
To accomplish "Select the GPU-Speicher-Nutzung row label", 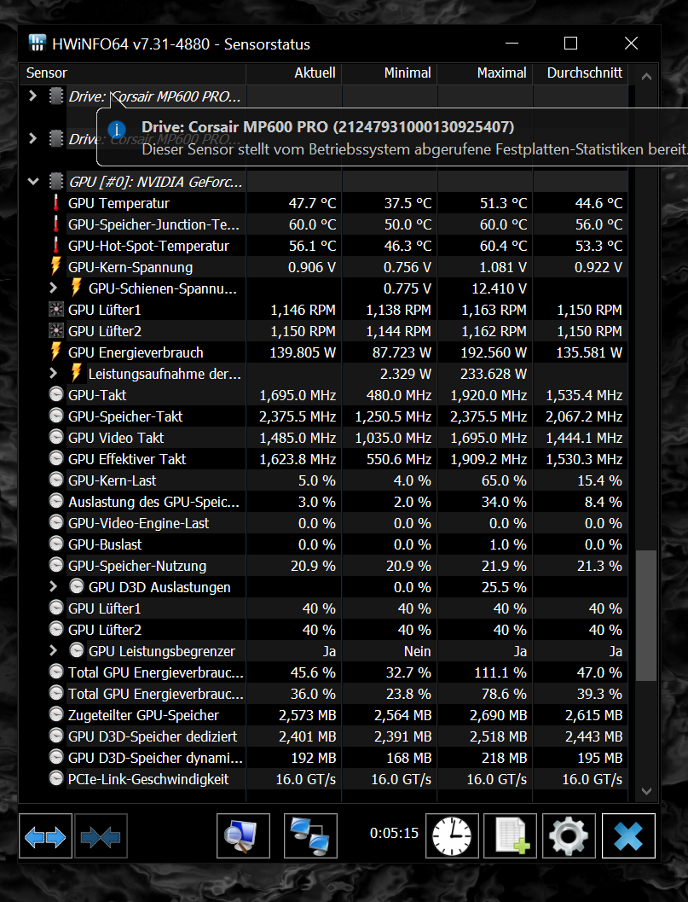I will pos(136,566).
